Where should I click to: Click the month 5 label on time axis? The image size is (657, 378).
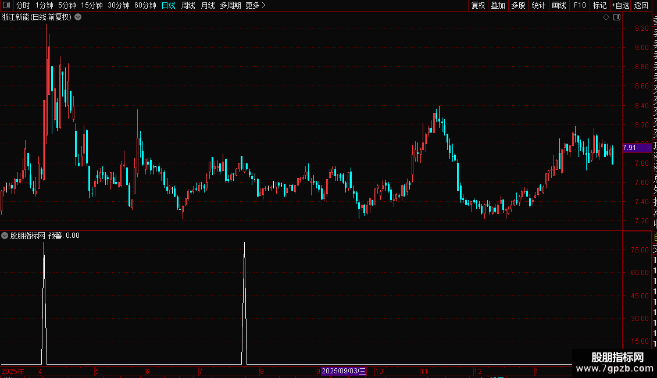coord(97,371)
